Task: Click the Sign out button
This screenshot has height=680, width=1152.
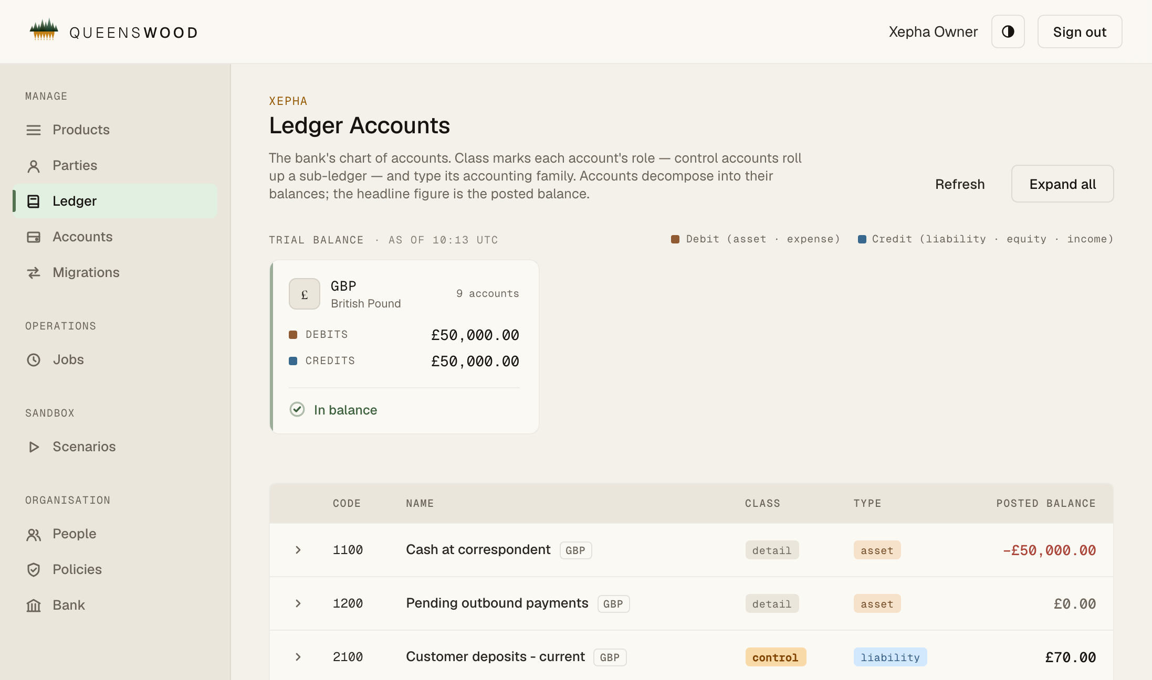Action: [1080, 31]
